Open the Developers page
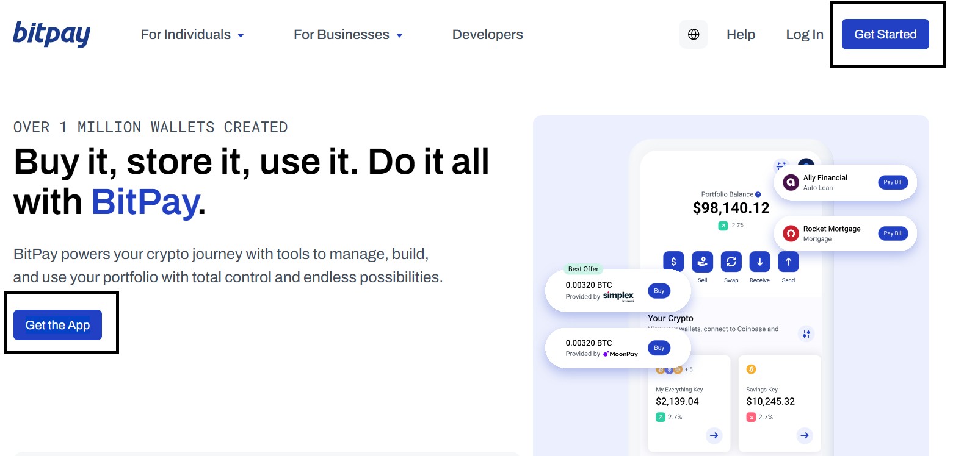The image size is (953, 456). pyautogui.click(x=488, y=35)
